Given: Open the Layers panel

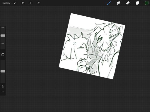Looking at the screenshot, I should (x=137, y=3).
